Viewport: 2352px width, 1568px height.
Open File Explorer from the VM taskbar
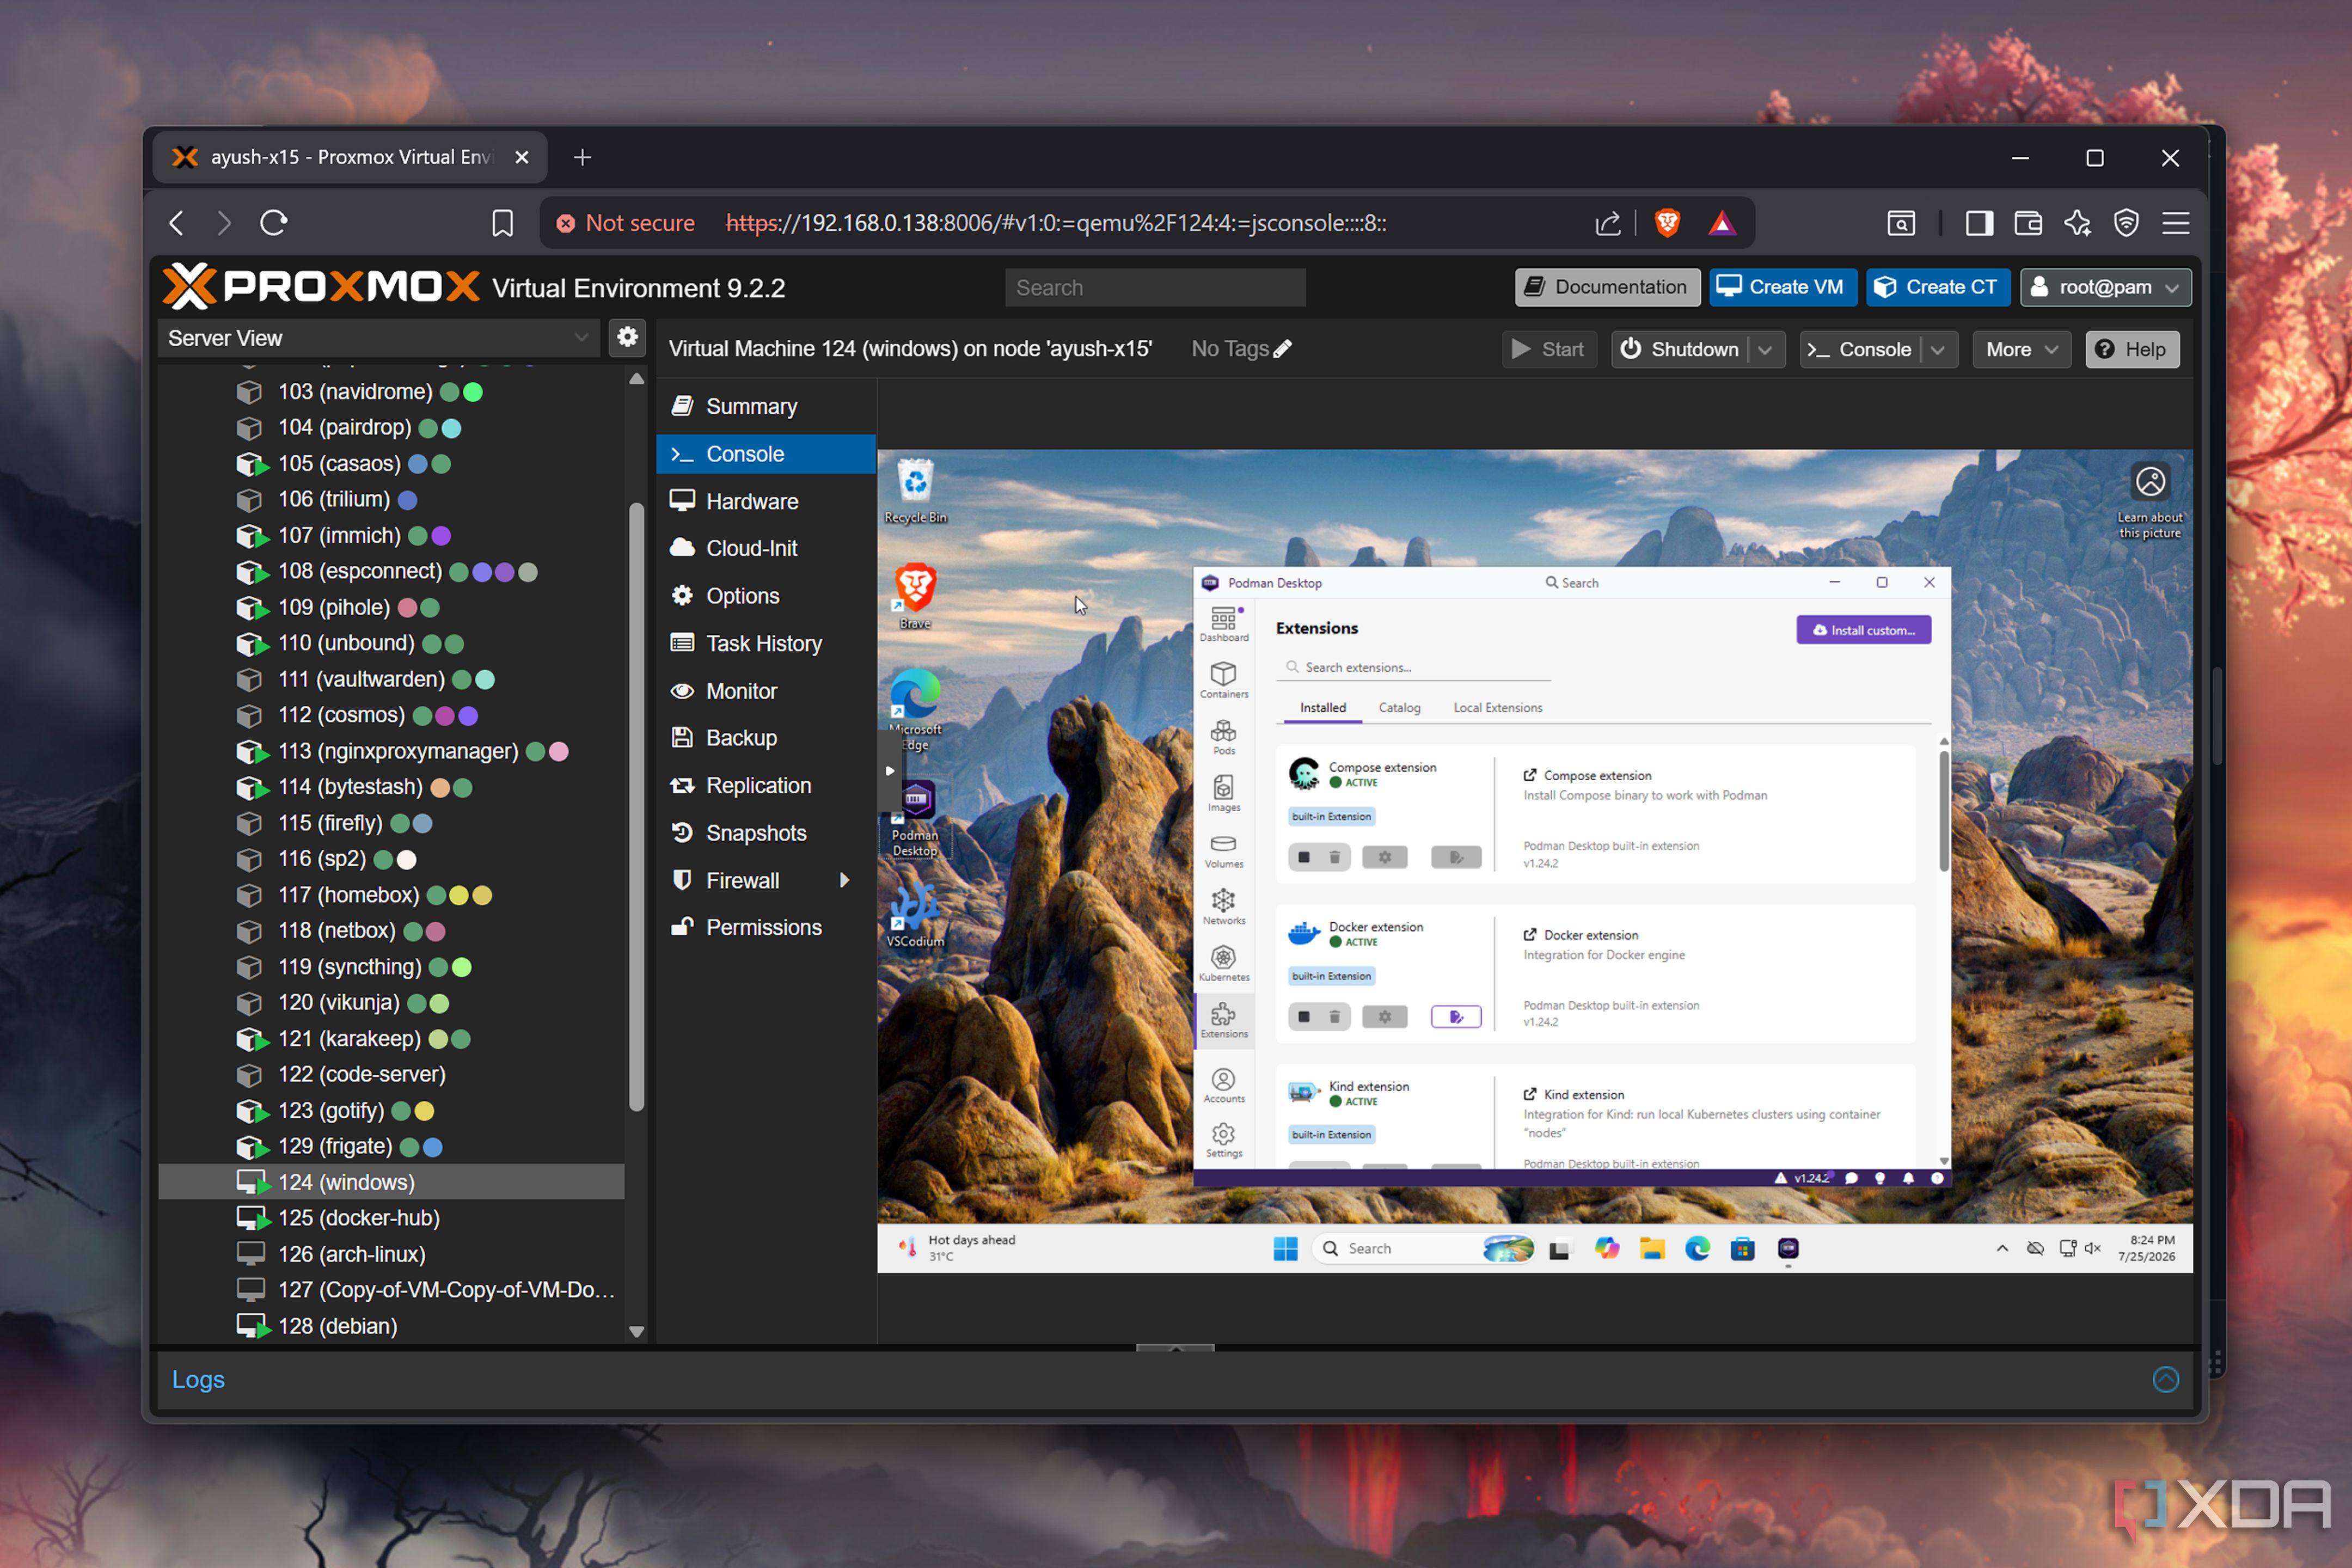click(x=1651, y=1248)
